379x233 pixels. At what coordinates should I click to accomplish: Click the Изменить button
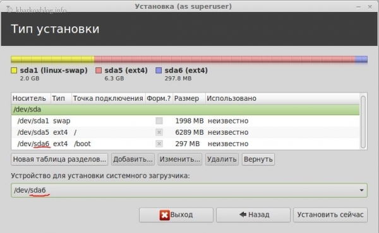[x=180, y=159]
